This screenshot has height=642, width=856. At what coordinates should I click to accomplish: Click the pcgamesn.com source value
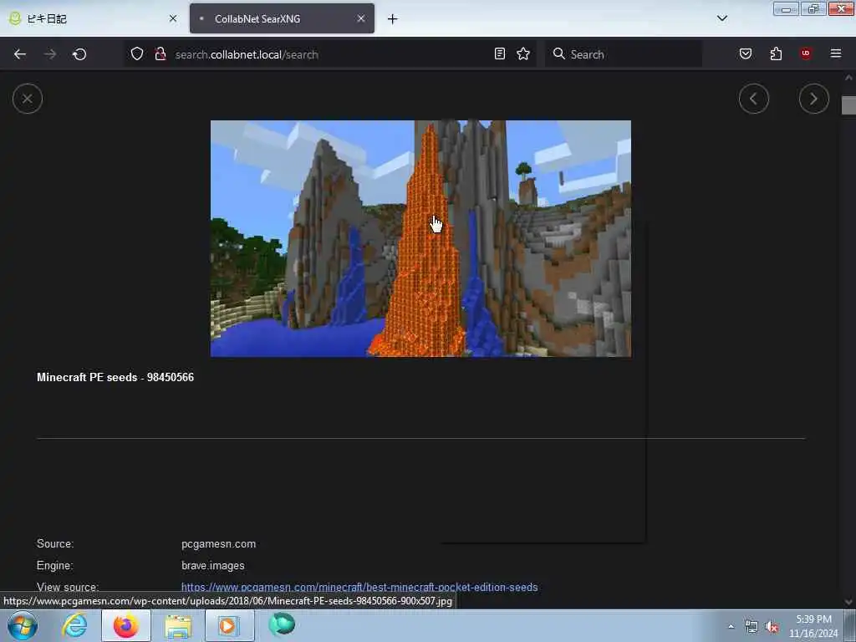[218, 543]
